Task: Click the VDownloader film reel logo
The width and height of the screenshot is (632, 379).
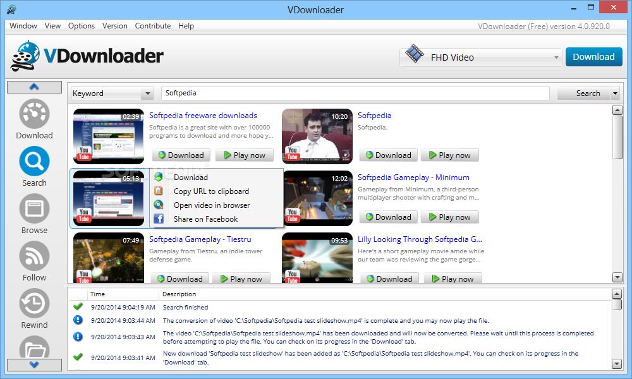Action: 25,56
